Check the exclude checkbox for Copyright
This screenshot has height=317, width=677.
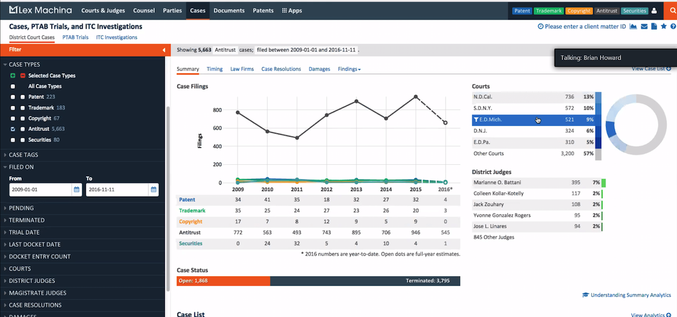coord(23,118)
